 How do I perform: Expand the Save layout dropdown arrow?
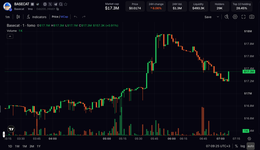click(218, 17)
